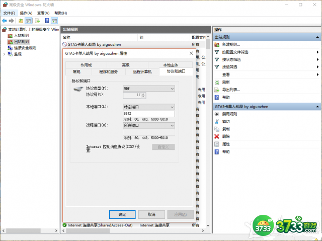Click the export list toolbar icon
Image resolution: width=322 pixels, height=241 pixels.
point(37,21)
